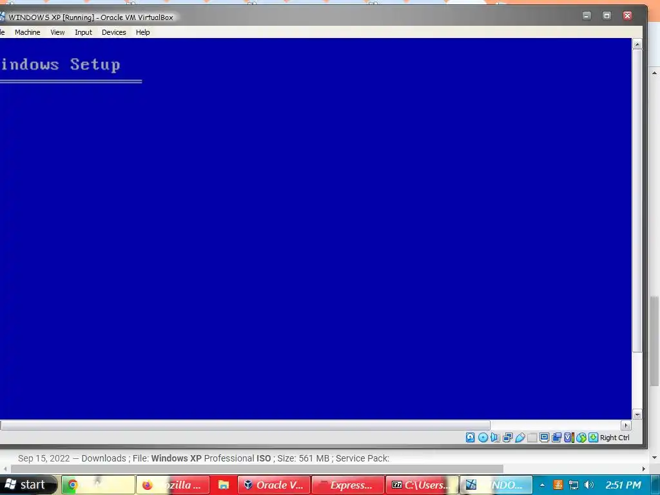The height and width of the screenshot is (495, 660).
Task: Open the Machine menu
Action: [x=27, y=32]
